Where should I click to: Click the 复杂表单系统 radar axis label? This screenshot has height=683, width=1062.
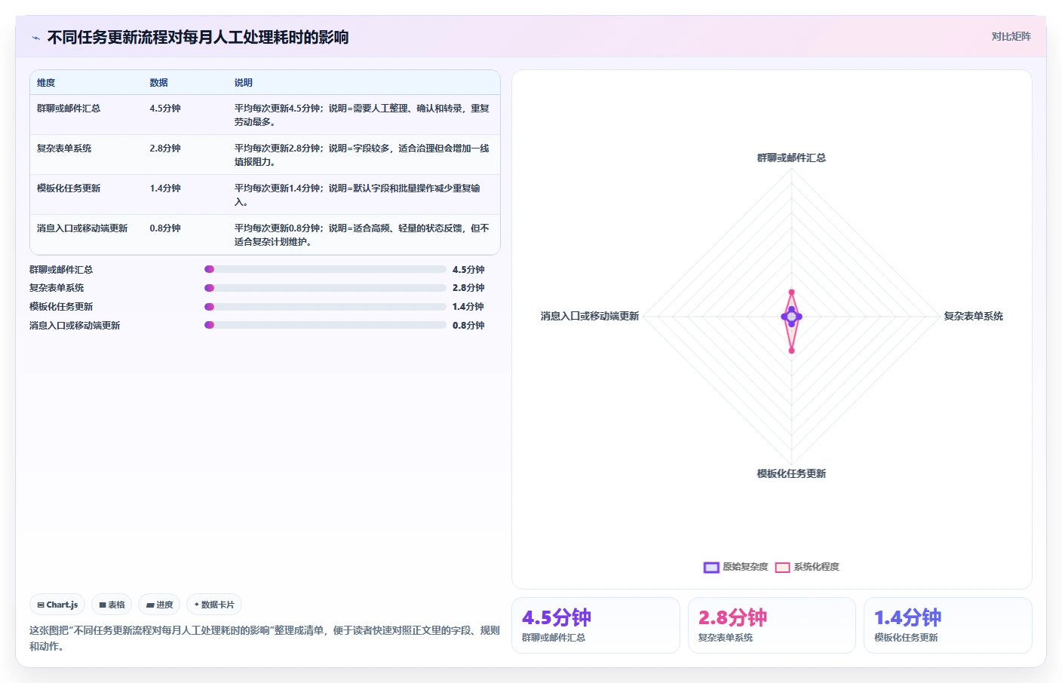(x=974, y=317)
